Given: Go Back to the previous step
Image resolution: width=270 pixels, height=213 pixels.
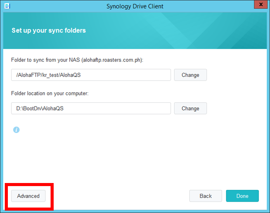Looking at the screenshot, I should tap(206, 196).
